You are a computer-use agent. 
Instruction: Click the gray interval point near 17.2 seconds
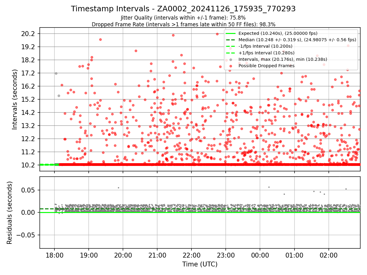(x=56, y=73)
